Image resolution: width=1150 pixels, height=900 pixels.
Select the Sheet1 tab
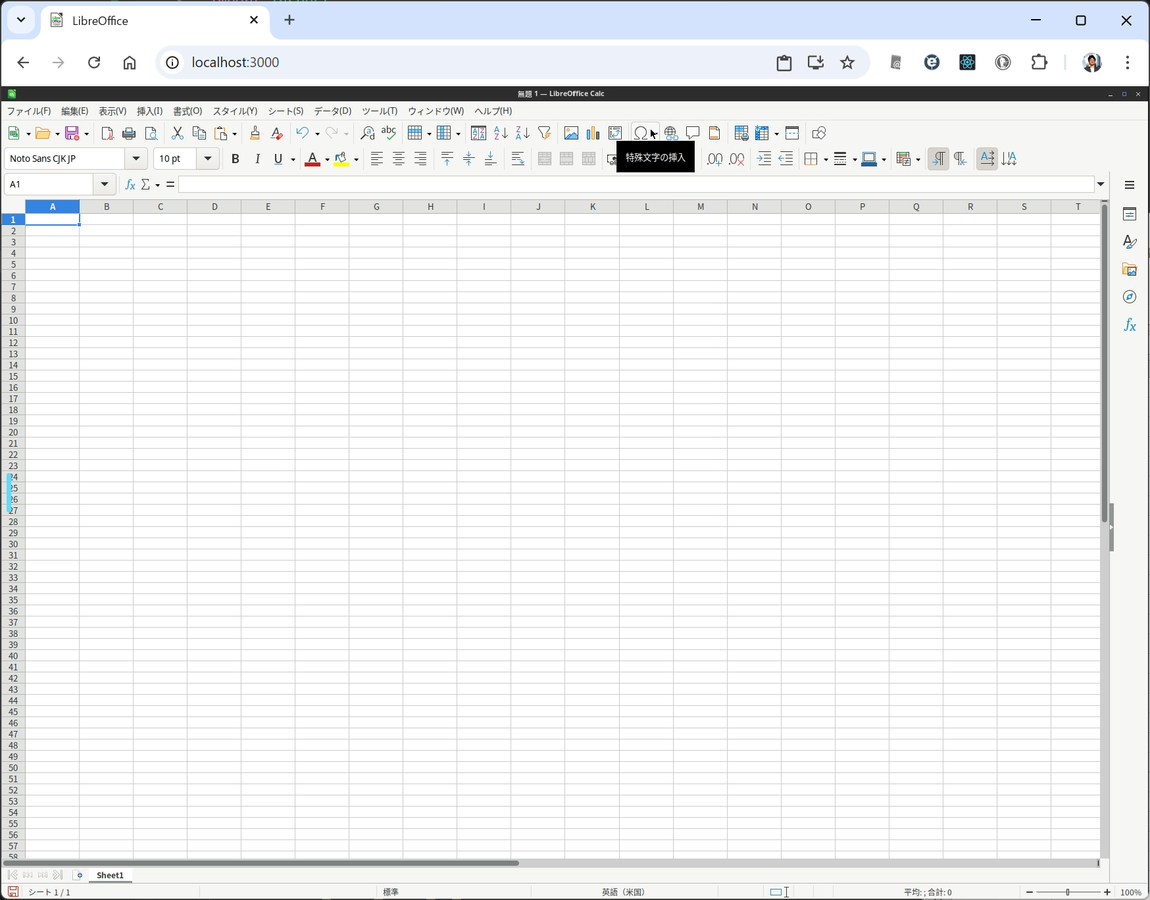point(110,876)
